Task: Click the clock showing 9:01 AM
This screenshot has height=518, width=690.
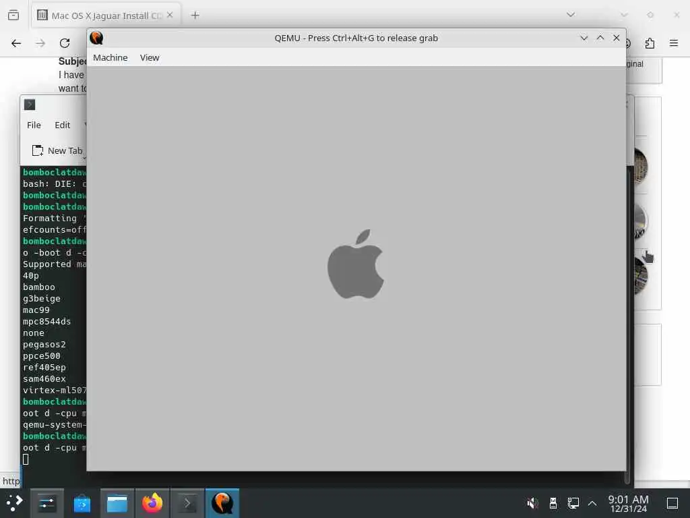Action: (x=629, y=503)
